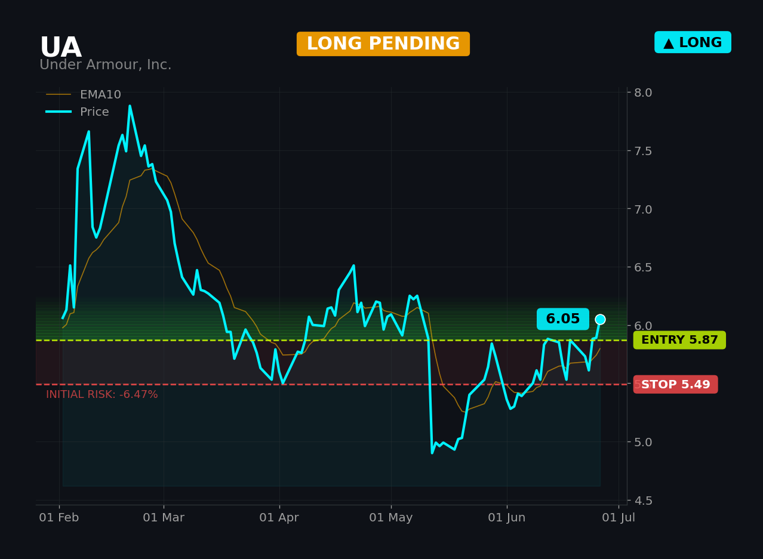Image resolution: width=763 pixels, height=559 pixels.
Task: Click the 6.5 price axis value
Action: [643, 267]
